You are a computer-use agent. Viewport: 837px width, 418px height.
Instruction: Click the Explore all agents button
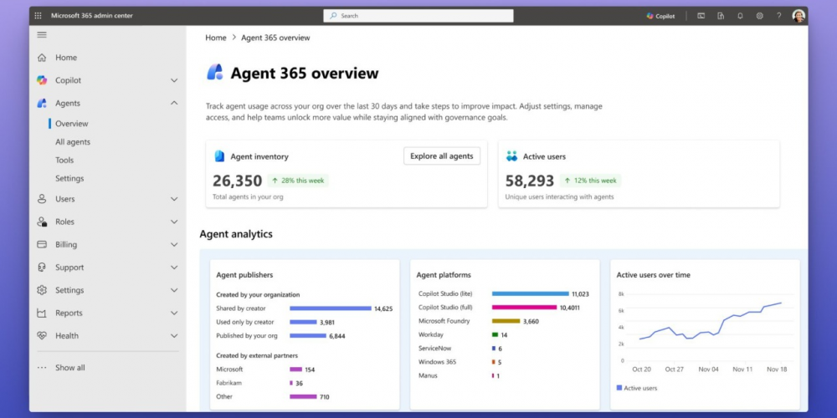(442, 156)
